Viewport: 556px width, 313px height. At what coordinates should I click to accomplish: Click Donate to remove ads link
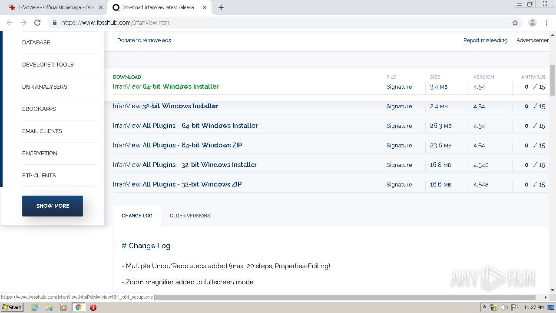point(144,40)
